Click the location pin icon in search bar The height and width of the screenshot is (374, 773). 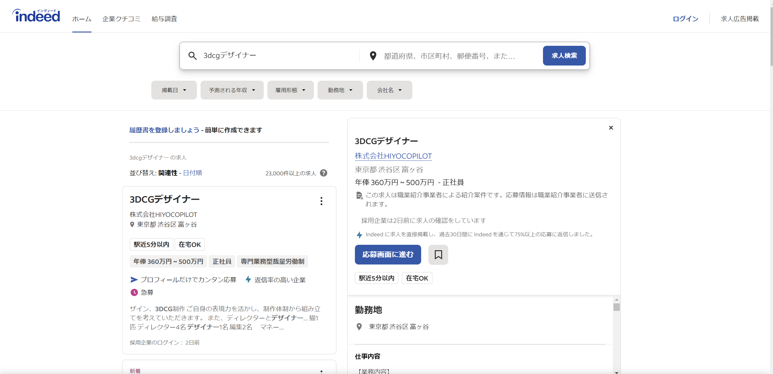[x=373, y=56]
